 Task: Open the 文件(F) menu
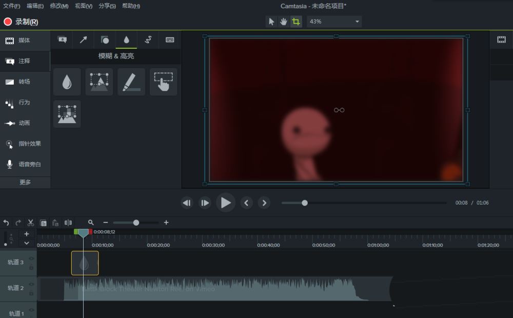click(11, 6)
